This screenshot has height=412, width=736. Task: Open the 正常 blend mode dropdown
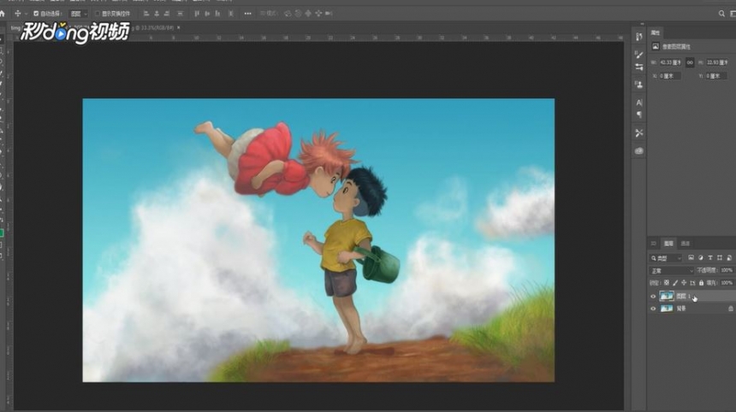[x=672, y=271]
